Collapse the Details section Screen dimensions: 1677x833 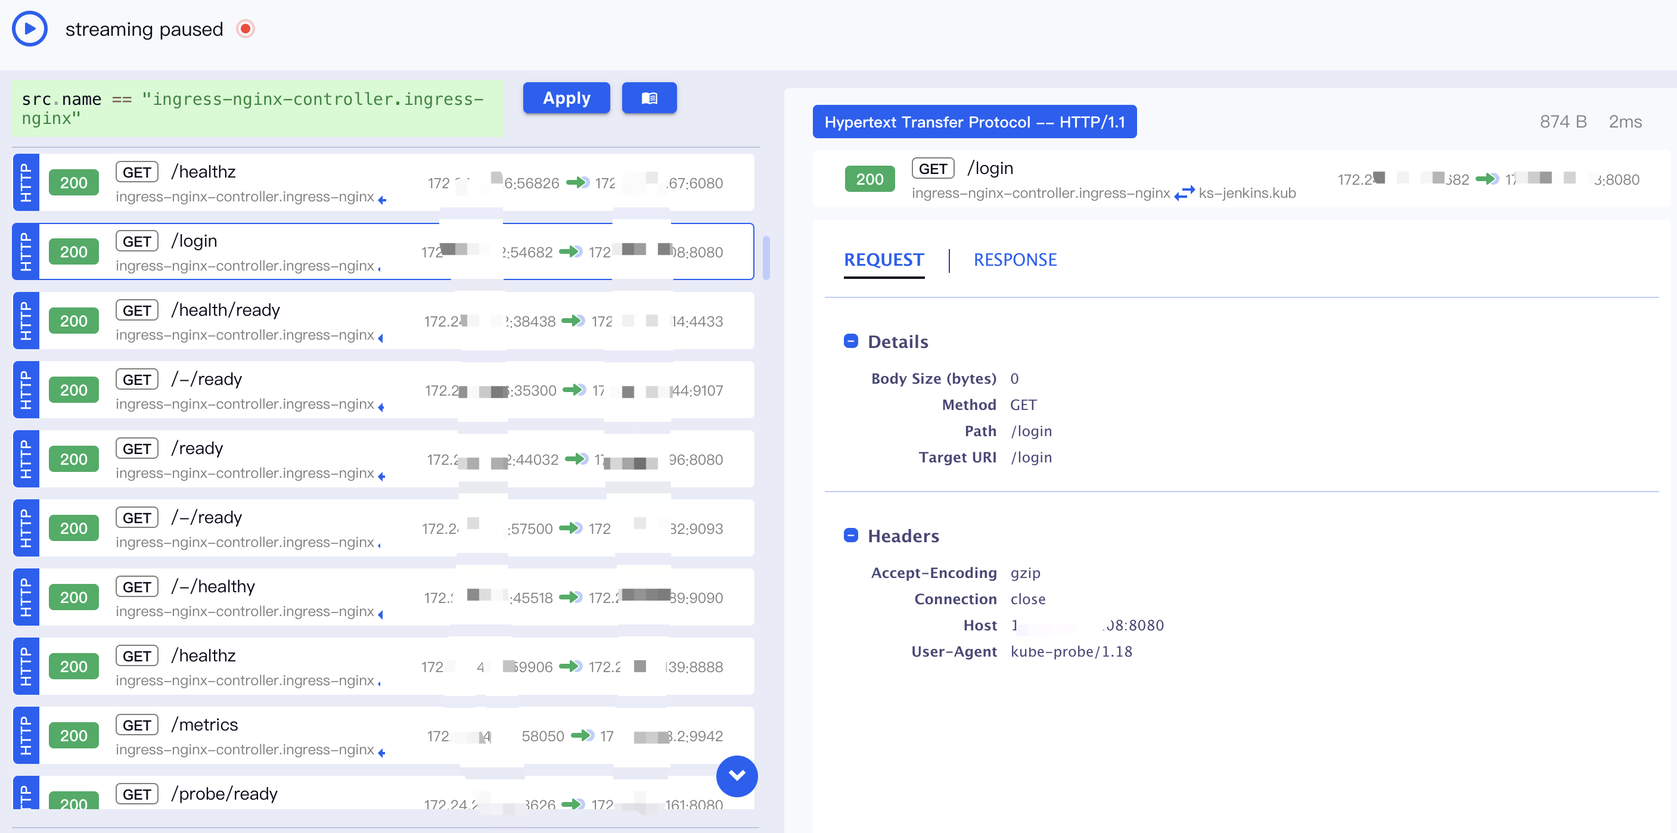click(850, 341)
